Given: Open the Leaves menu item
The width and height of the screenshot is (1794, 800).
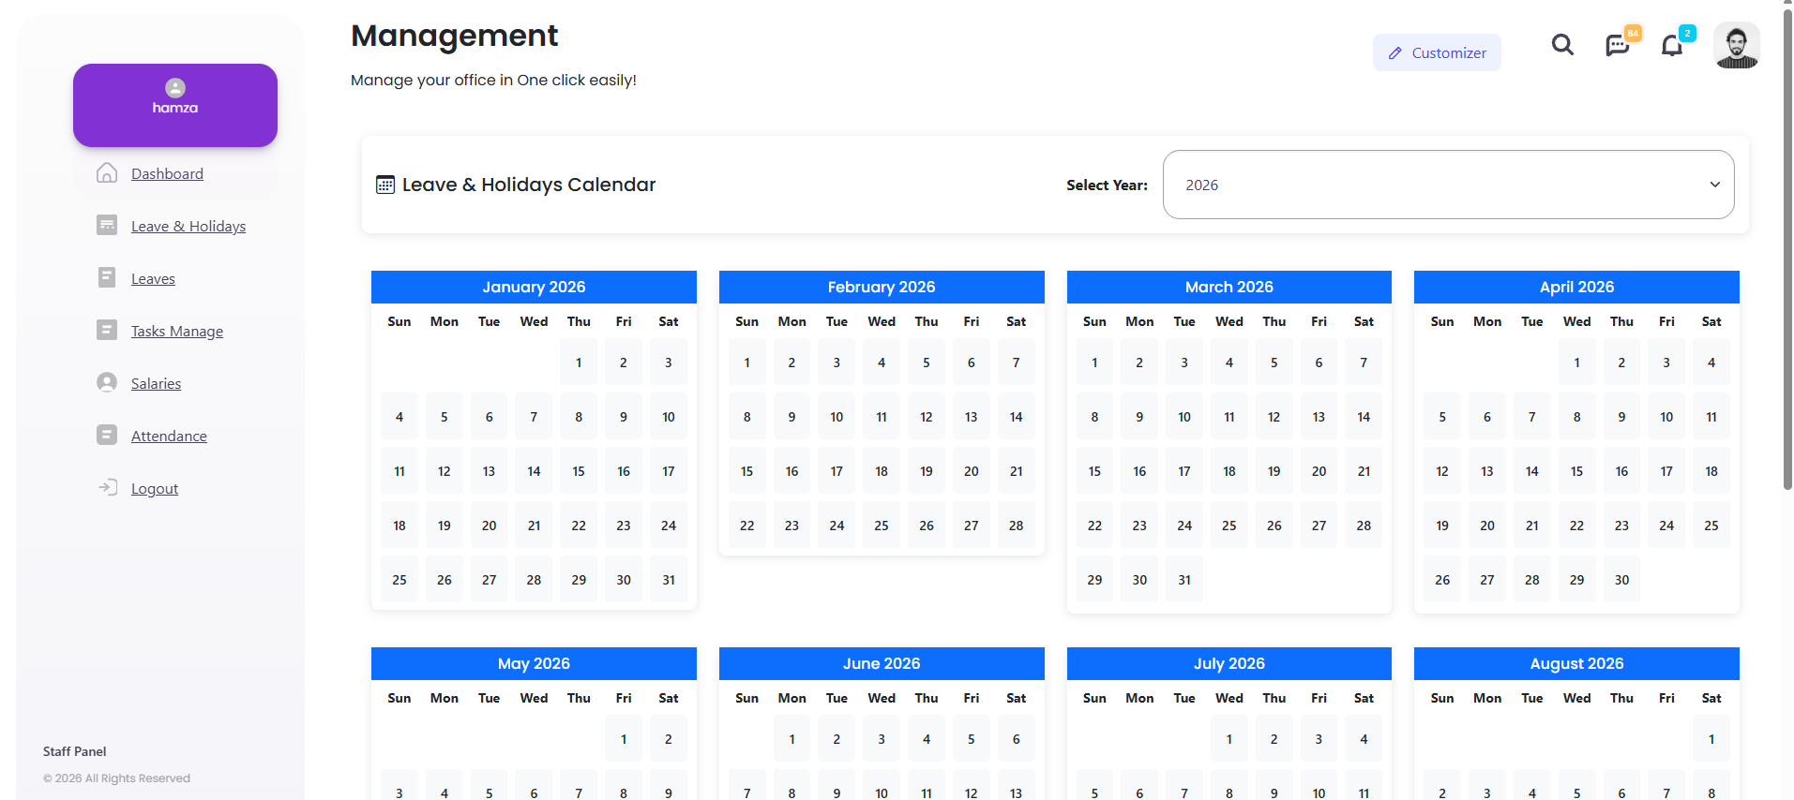Looking at the screenshot, I should click(153, 278).
